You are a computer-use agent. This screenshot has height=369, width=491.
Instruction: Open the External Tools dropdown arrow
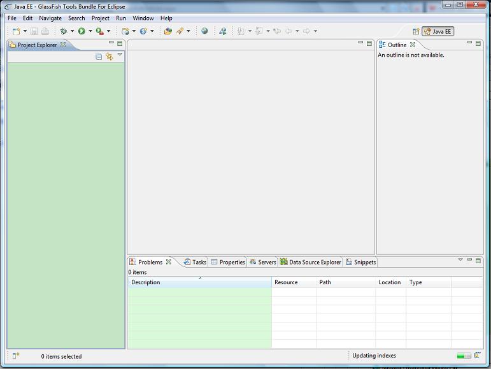[x=108, y=31]
